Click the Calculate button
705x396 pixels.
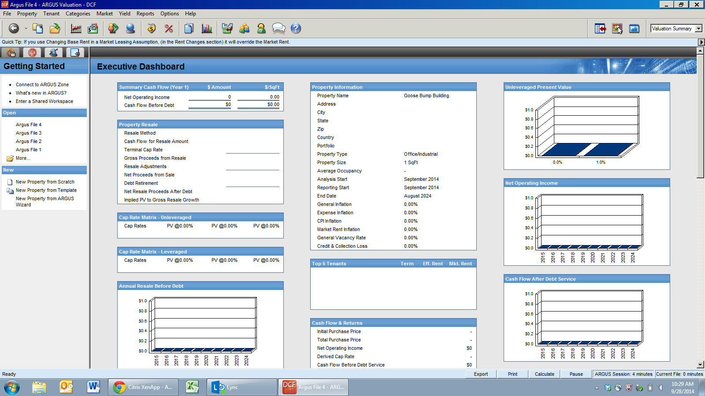544,374
